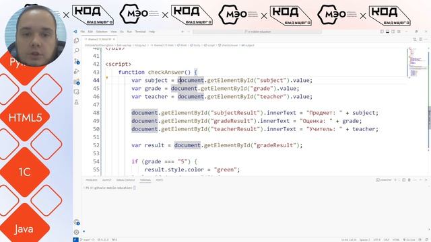Open Remote Explorer in activity bar
Image resolution: width=431 pixels, height=242 pixels.
coord(76,92)
